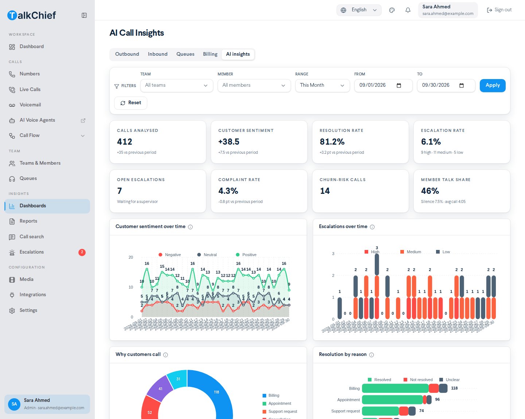Open notifications bell
The width and height of the screenshot is (525, 419).
(x=408, y=10)
